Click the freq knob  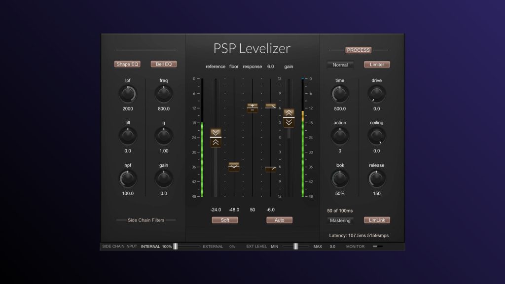pos(164,94)
